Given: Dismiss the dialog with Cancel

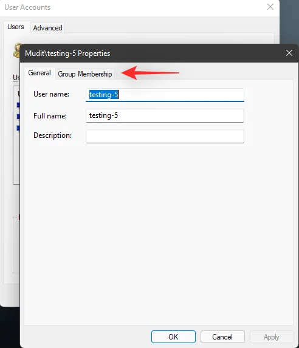Looking at the screenshot, I should 222,336.
